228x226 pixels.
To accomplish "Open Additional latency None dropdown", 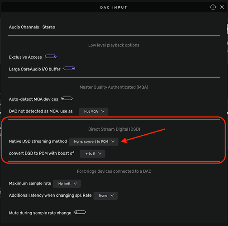I will [105, 196].
